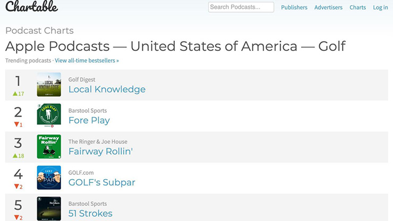The height and width of the screenshot is (221, 393).
Task: Open the Fairway Rollin' title link
Action: (x=100, y=151)
